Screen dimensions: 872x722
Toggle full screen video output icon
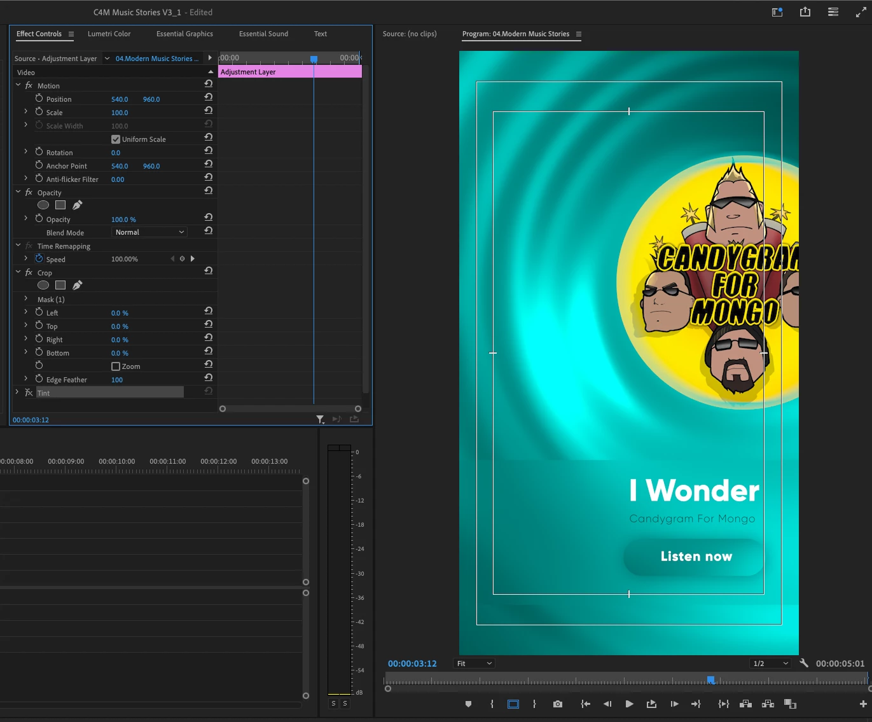coord(861,12)
